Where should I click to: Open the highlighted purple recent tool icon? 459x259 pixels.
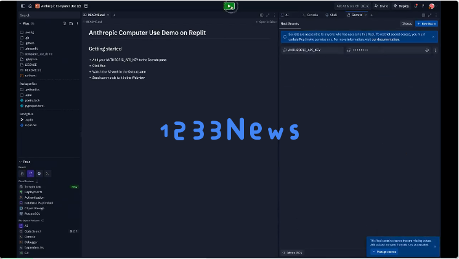coord(30,173)
